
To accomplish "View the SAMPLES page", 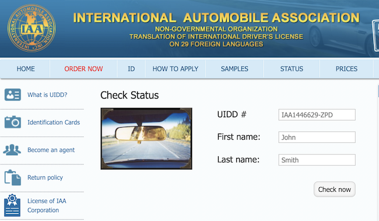I will 234,69.
